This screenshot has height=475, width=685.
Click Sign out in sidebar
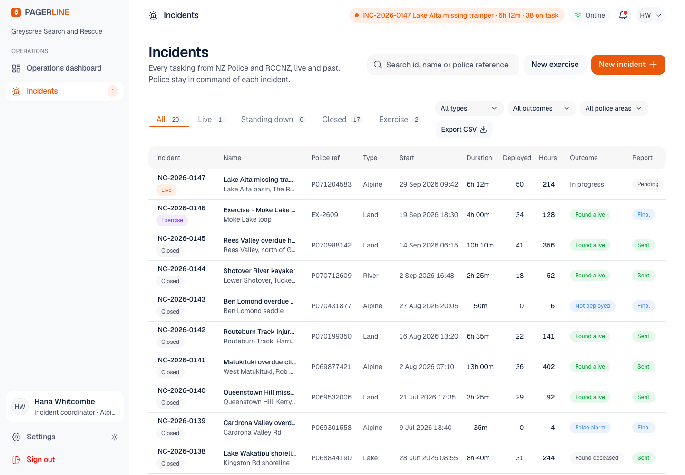pos(65,460)
